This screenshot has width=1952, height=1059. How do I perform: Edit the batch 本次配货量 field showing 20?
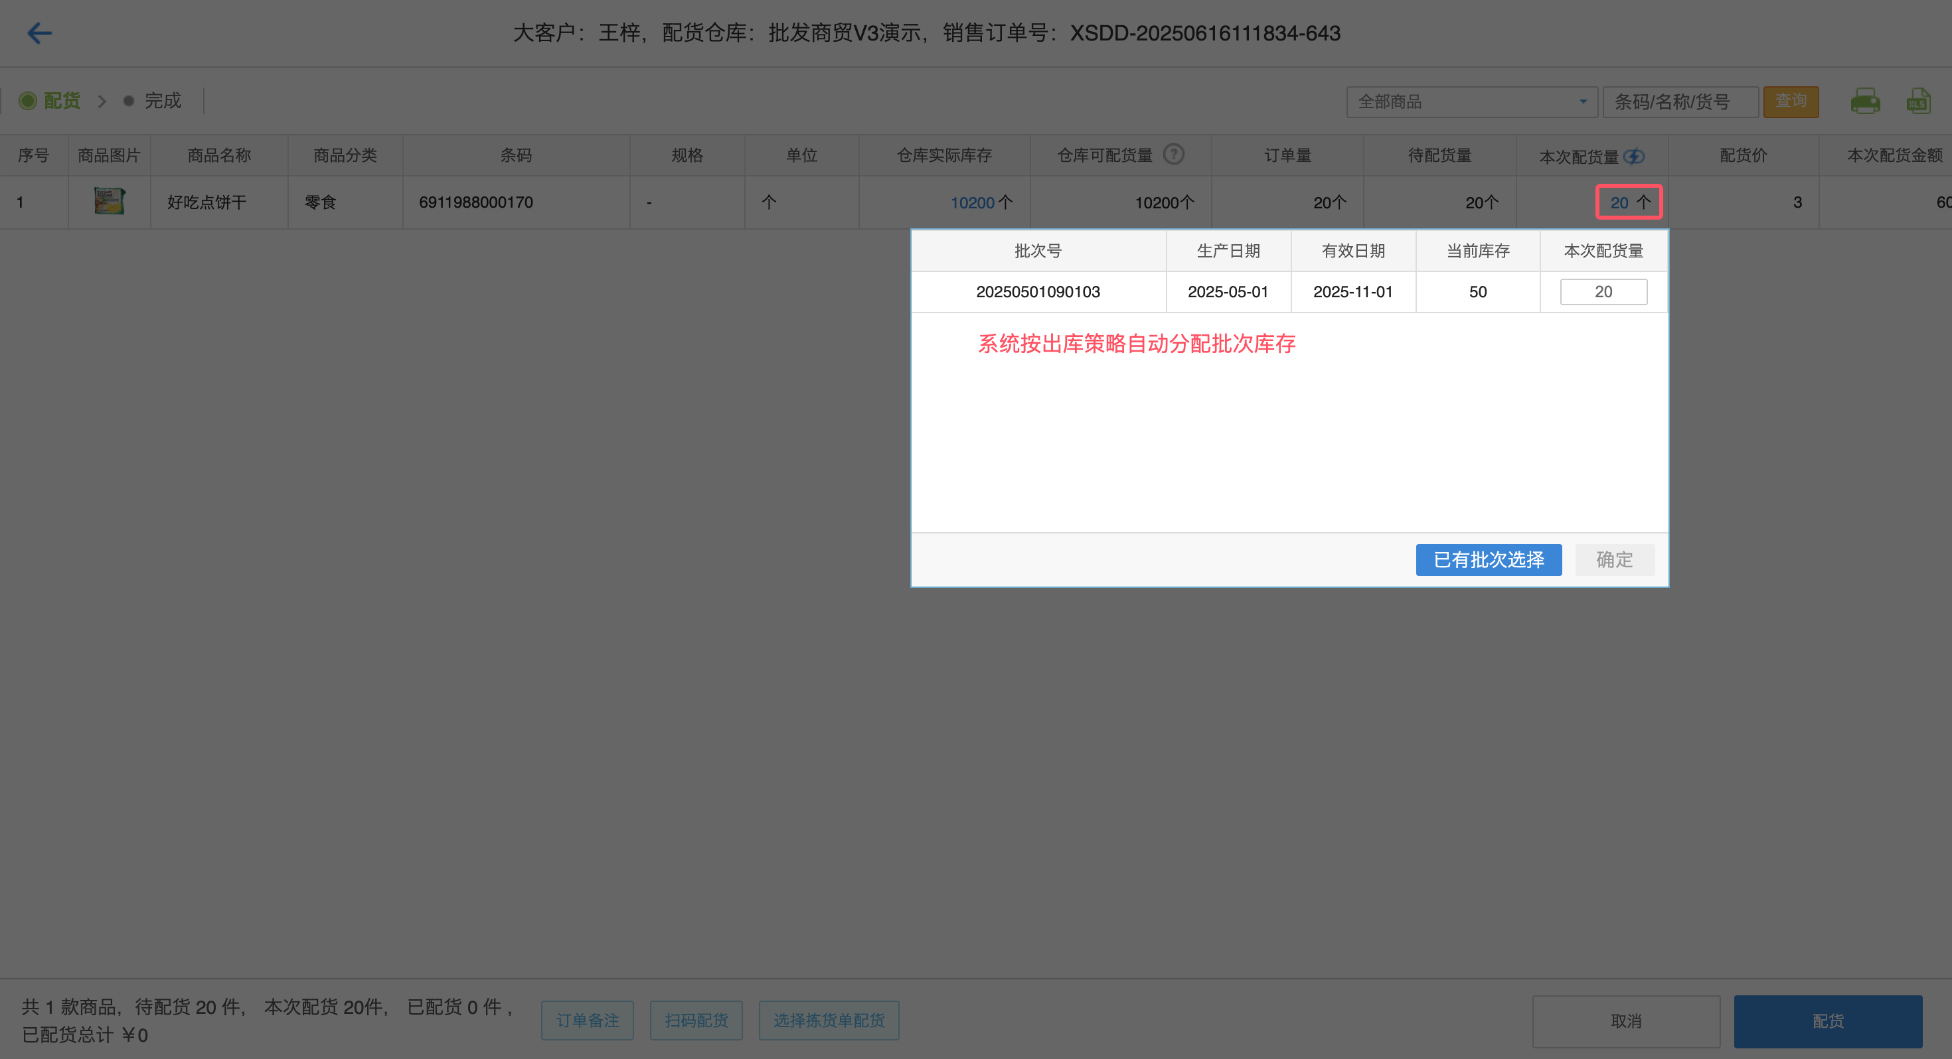(x=1603, y=292)
